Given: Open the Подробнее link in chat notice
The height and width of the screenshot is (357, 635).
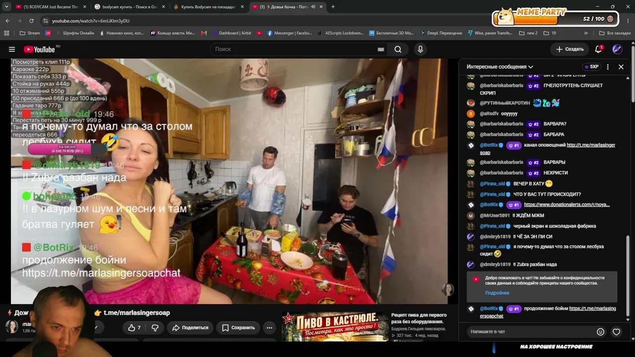Looking at the screenshot, I should (x=497, y=293).
